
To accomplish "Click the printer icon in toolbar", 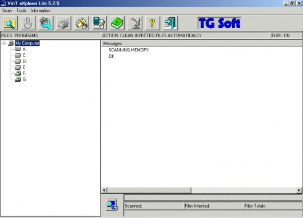I will pos(64,23).
